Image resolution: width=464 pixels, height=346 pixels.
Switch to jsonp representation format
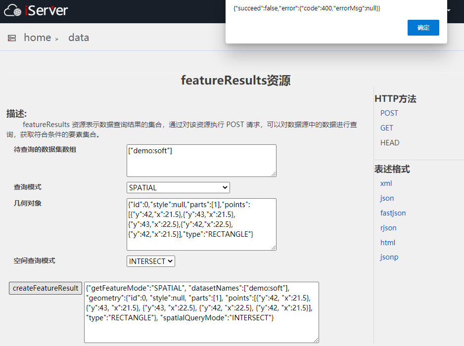tap(389, 257)
